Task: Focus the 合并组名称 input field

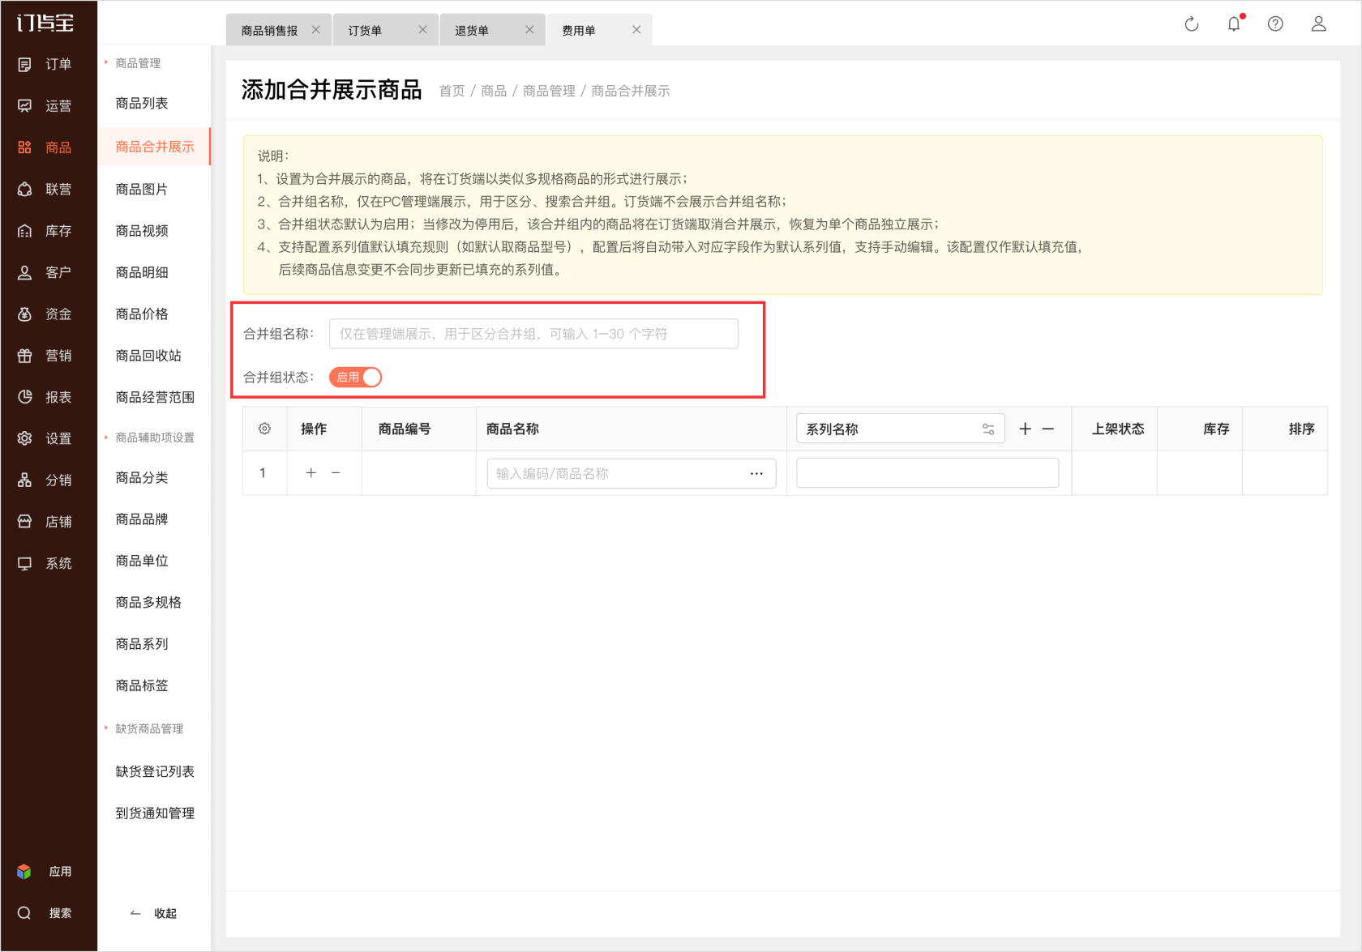Action: [533, 334]
